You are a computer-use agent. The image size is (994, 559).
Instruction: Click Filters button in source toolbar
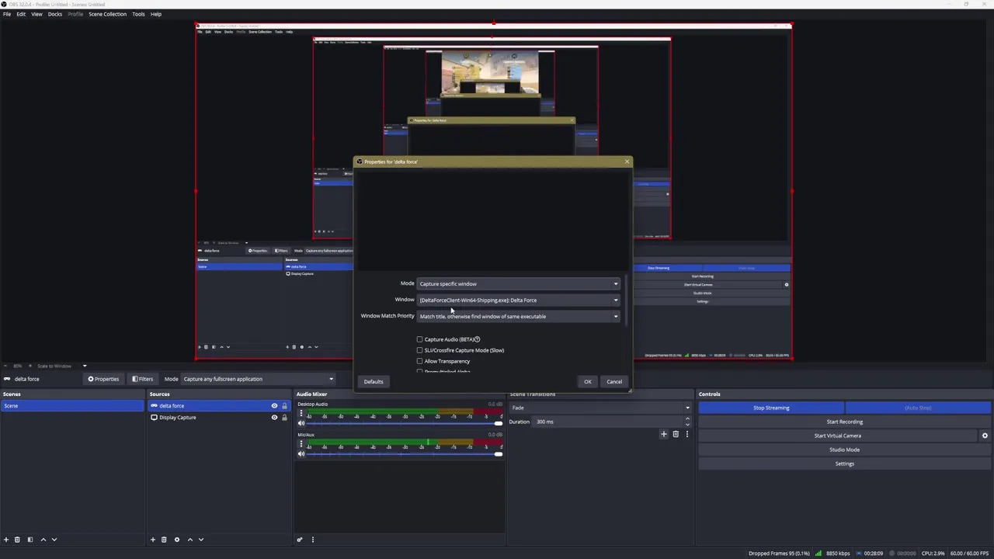point(142,380)
